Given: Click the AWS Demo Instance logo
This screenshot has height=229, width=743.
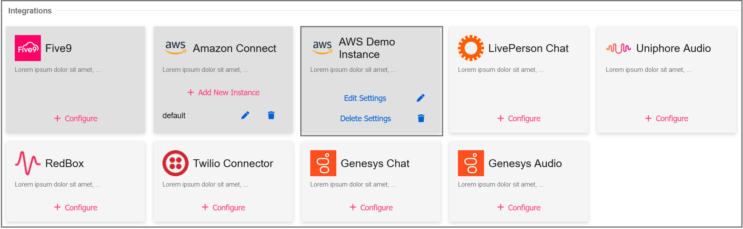Looking at the screenshot, I should point(322,48).
